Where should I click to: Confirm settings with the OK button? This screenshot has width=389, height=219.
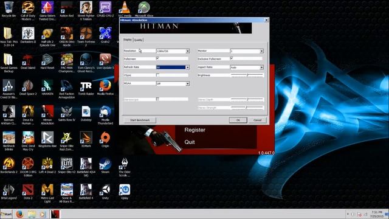point(238,120)
